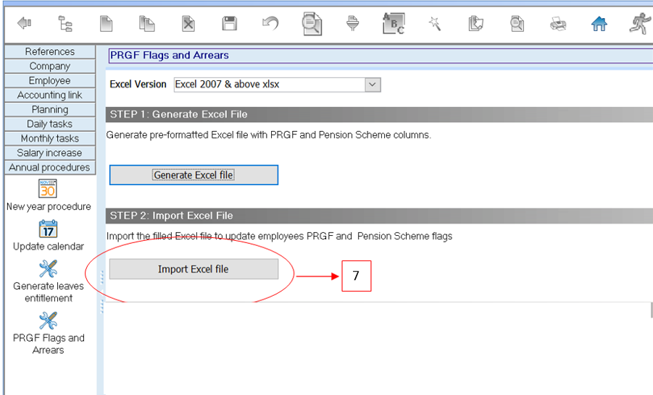Click the magic wand toolbar icon
Viewport: 653px width, 395px height.
435,24
